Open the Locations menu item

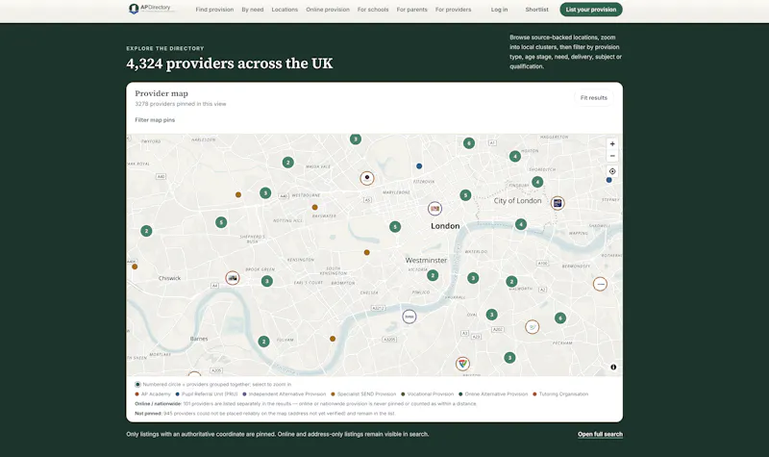[285, 10]
